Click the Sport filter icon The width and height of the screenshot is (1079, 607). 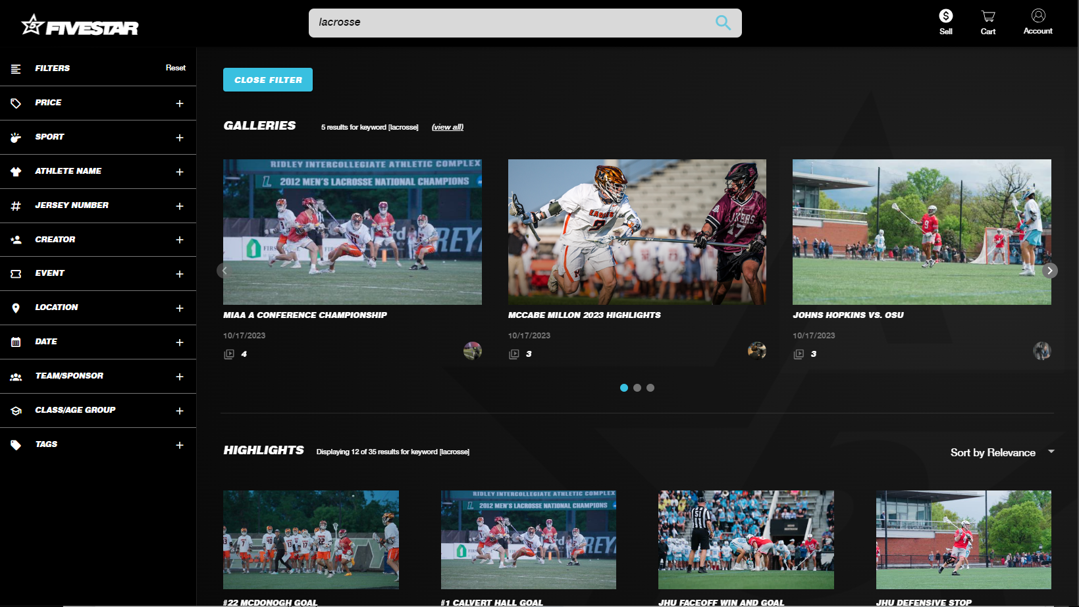coord(16,138)
